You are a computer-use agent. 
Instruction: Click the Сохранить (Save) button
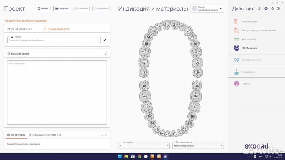(x=81, y=9)
